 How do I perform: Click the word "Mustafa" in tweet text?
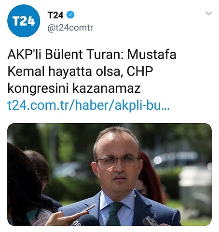coord(152,54)
